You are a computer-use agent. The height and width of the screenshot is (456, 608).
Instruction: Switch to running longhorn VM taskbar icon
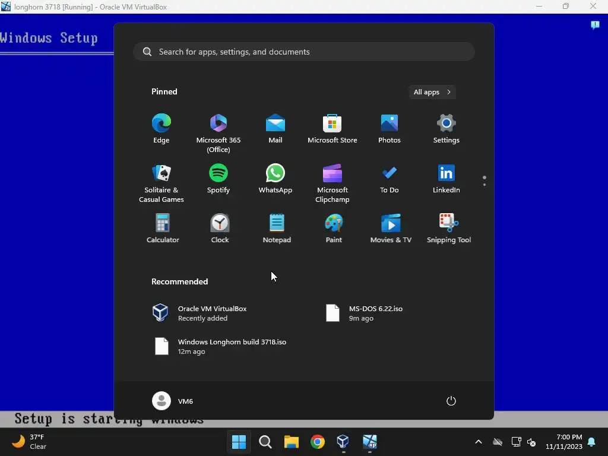click(x=369, y=442)
